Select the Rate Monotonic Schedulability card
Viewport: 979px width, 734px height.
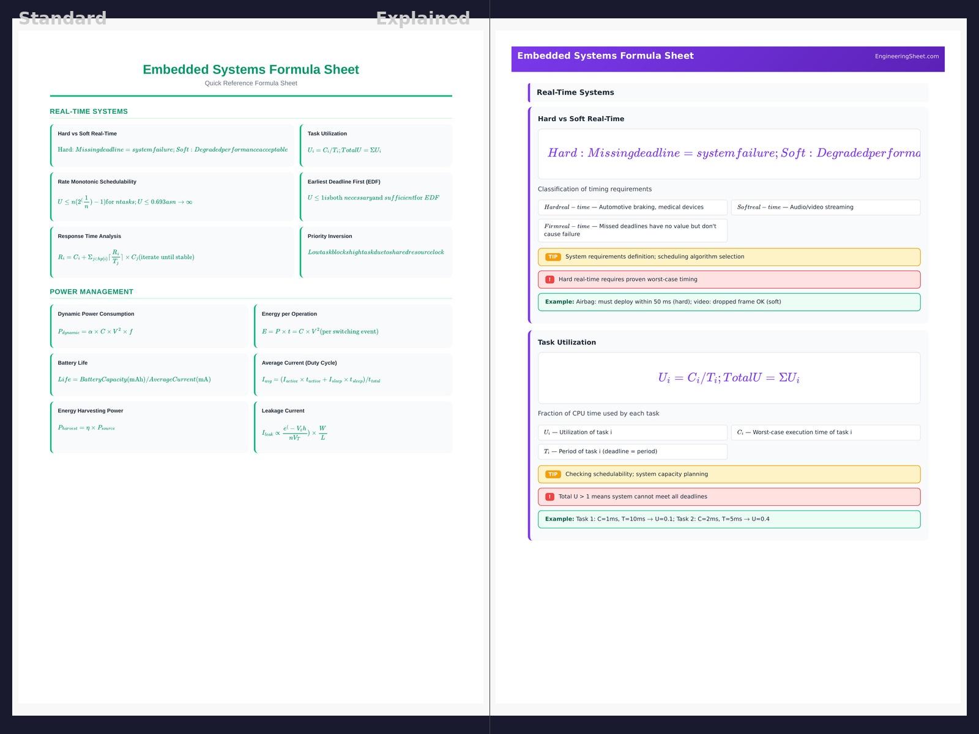point(173,197)
